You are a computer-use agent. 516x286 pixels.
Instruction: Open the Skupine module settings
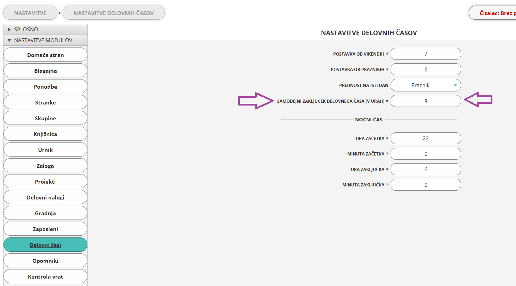click(x=45, y=118)
